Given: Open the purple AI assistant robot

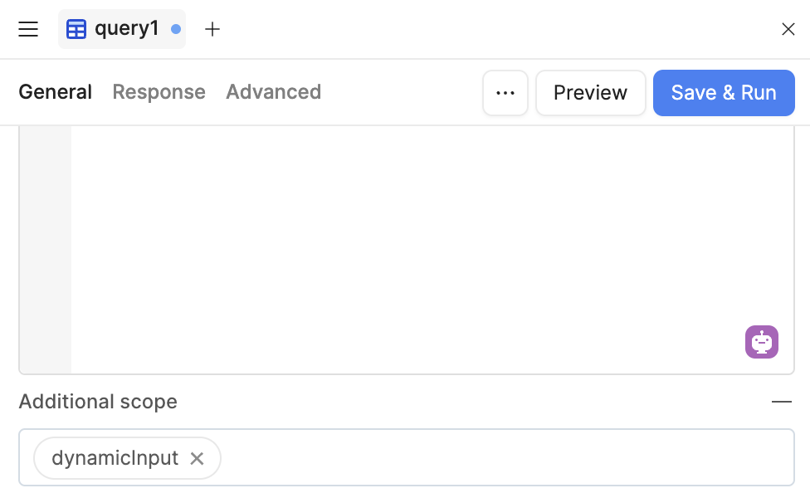Looking at the screenshot, I should 761,342.
